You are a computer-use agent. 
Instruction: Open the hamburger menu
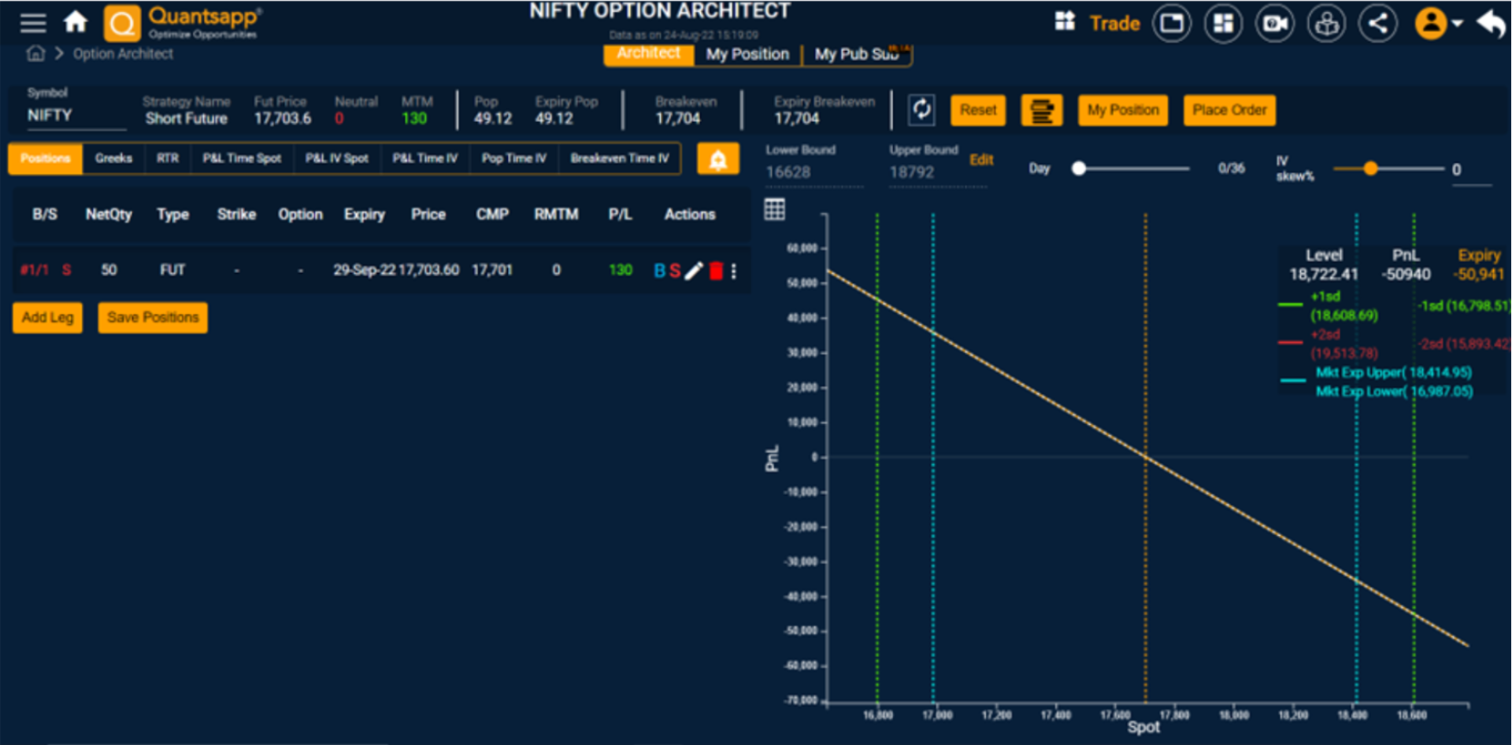pos(32,22)
